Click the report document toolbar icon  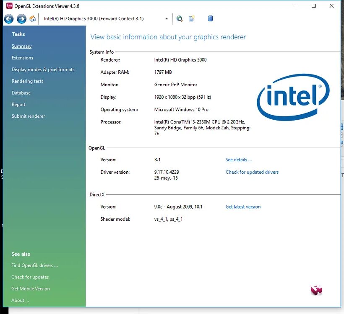point(192,18)
